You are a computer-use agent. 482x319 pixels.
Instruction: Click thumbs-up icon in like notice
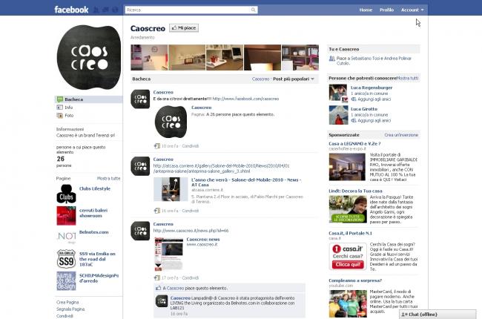(x=158, y=289)
